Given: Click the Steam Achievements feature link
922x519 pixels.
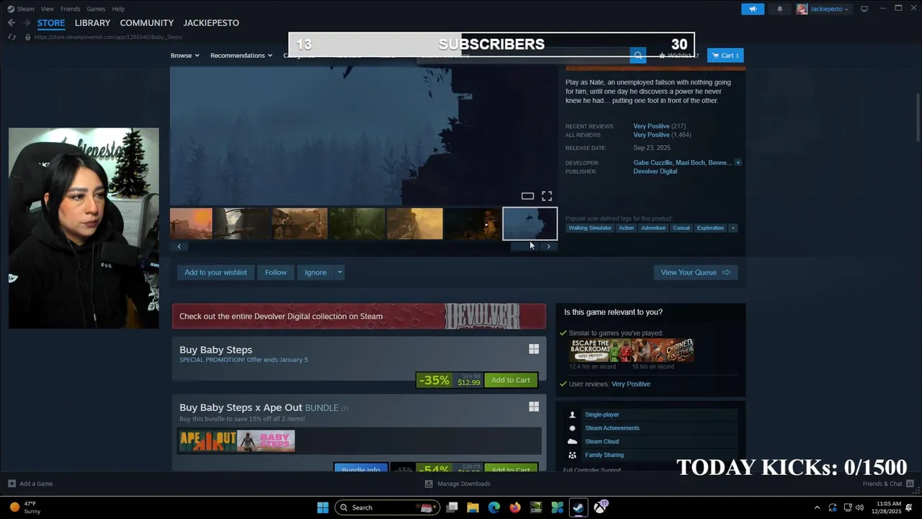Looking at the screenshot, I should point(612,428).
